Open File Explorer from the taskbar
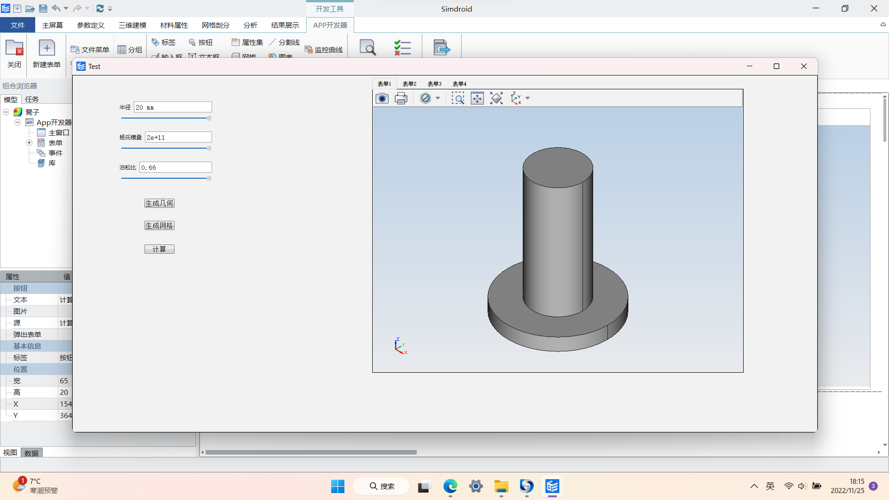 501,486
